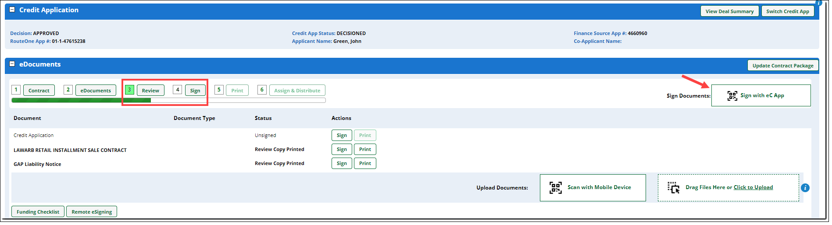Select the Print workflow step
Image resolution: width=832 pixels, height=225 pixels.
(x=237, y=91)
